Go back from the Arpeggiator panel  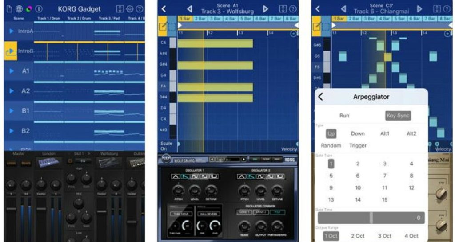coord(321,97)
